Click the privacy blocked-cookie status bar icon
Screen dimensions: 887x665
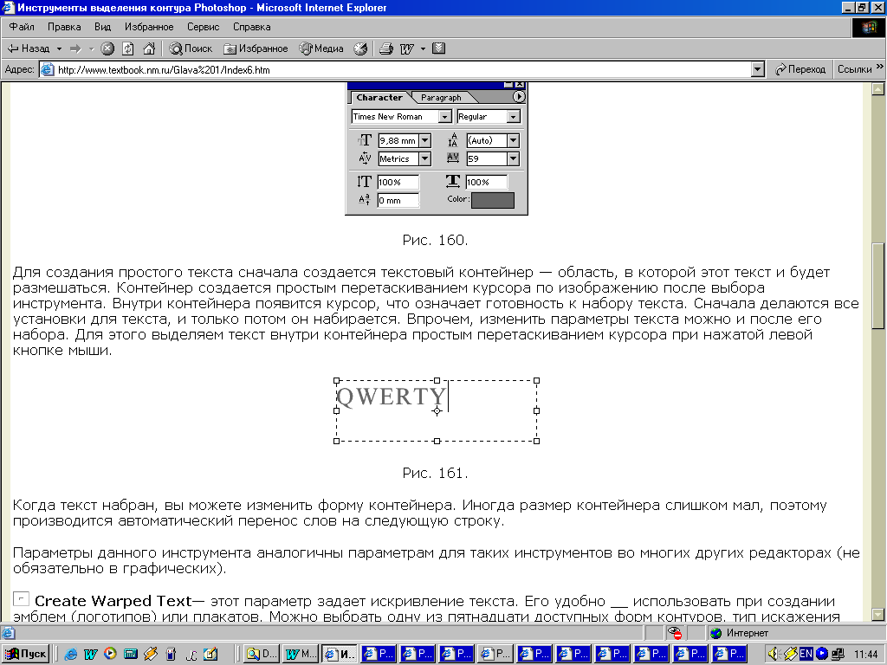tap(674, 633)
